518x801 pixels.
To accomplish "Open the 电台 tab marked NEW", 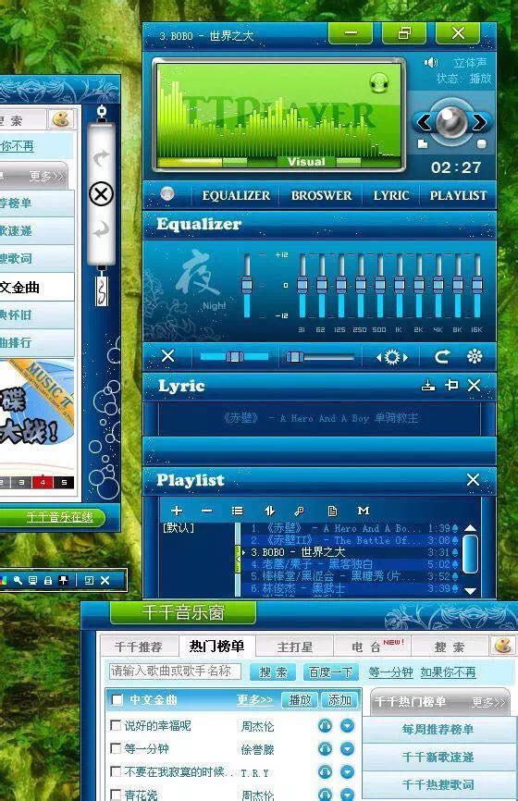I will tap(373, 647).
